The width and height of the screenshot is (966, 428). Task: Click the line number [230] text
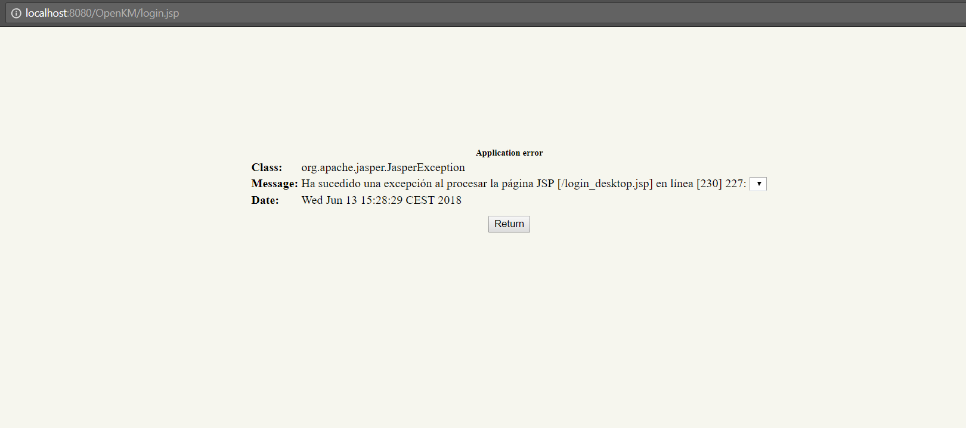click(x=709, y=184)
